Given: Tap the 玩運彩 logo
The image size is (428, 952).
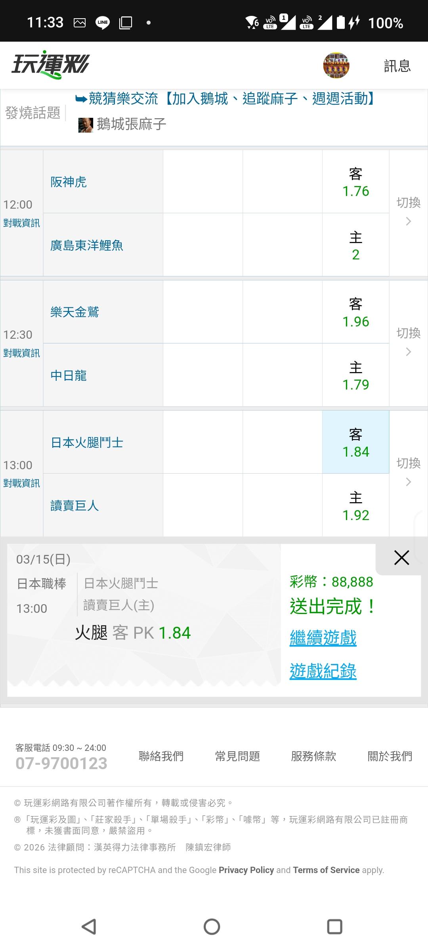Looking at the screenshot, I should click(51, 65).
